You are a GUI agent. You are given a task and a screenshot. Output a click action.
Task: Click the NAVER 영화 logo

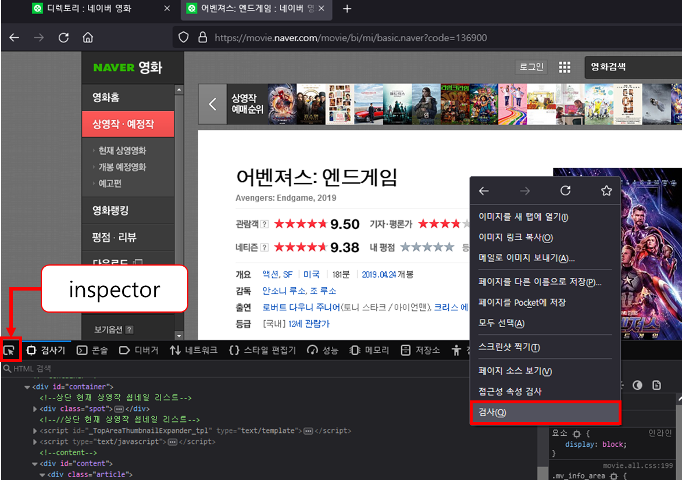point(127,67)
